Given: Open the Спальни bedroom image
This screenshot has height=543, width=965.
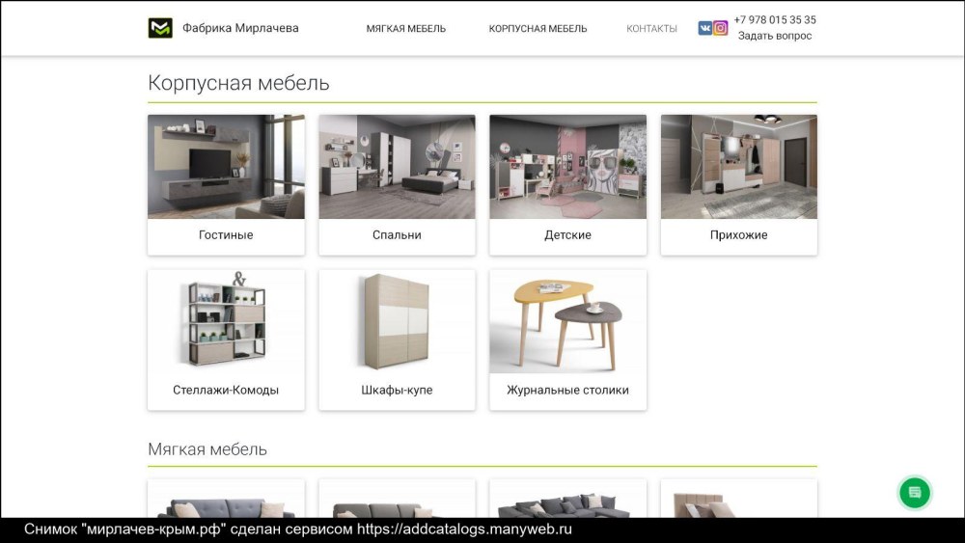Looking at the screenshot, I should (397, 167).
